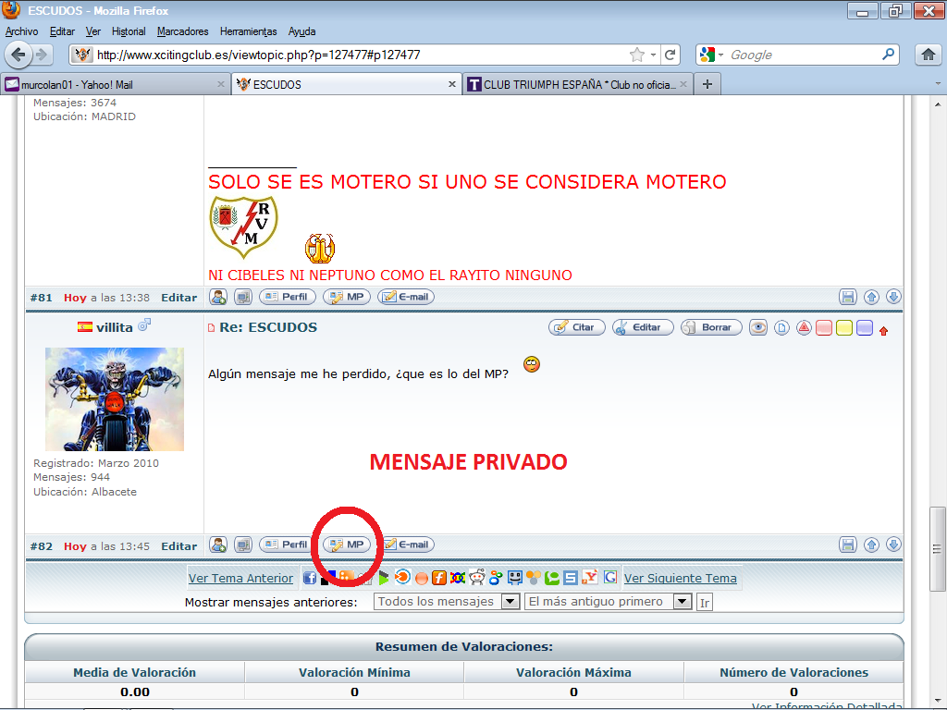This screenshot has width=947, height=710.
Task: Click the floppy disk save icon for post #81
Action: 847,298
